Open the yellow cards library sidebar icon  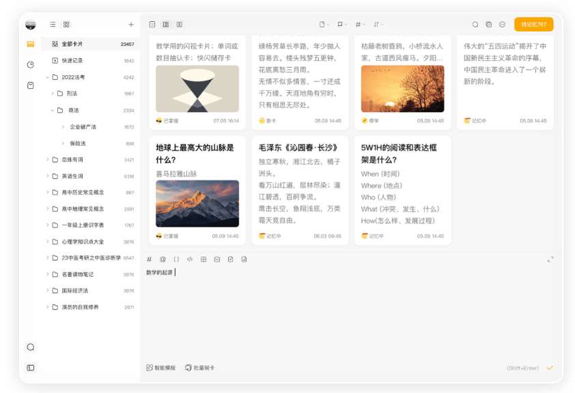(31, 44)
